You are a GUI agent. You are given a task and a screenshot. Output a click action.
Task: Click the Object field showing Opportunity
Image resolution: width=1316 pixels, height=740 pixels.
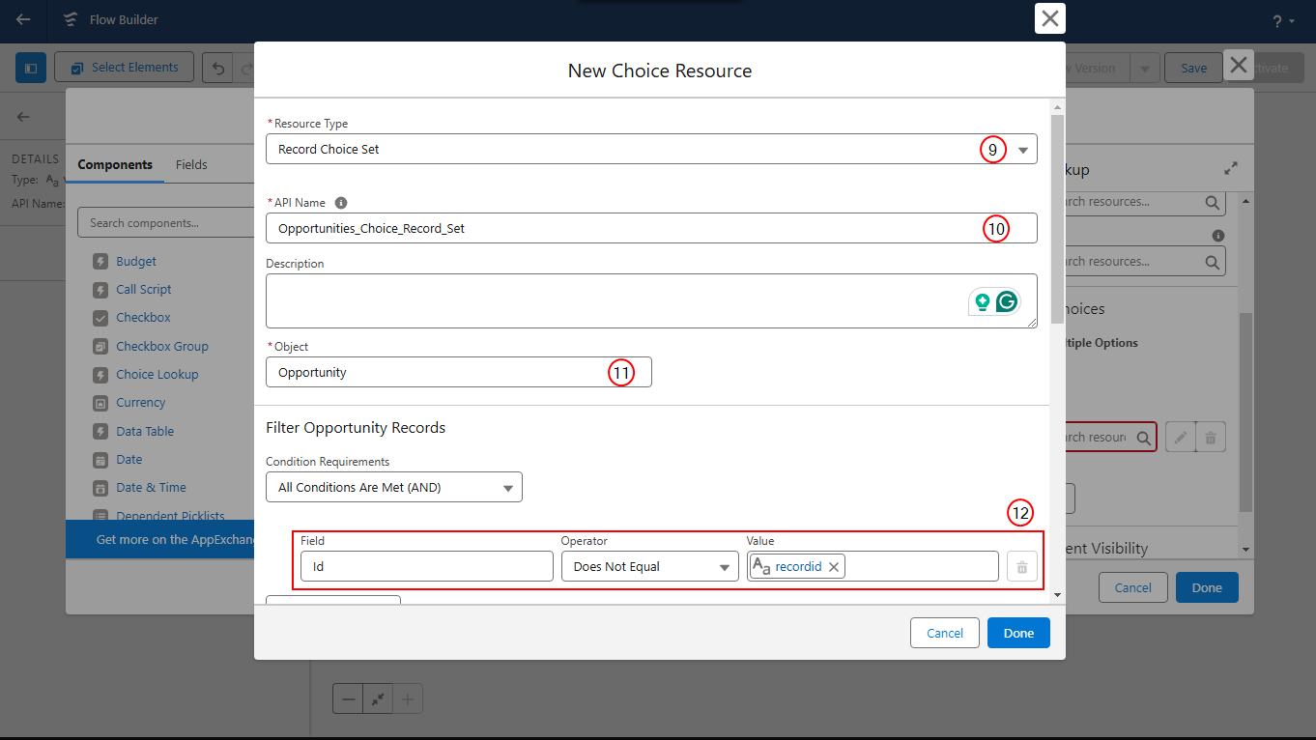click(458, 372)
